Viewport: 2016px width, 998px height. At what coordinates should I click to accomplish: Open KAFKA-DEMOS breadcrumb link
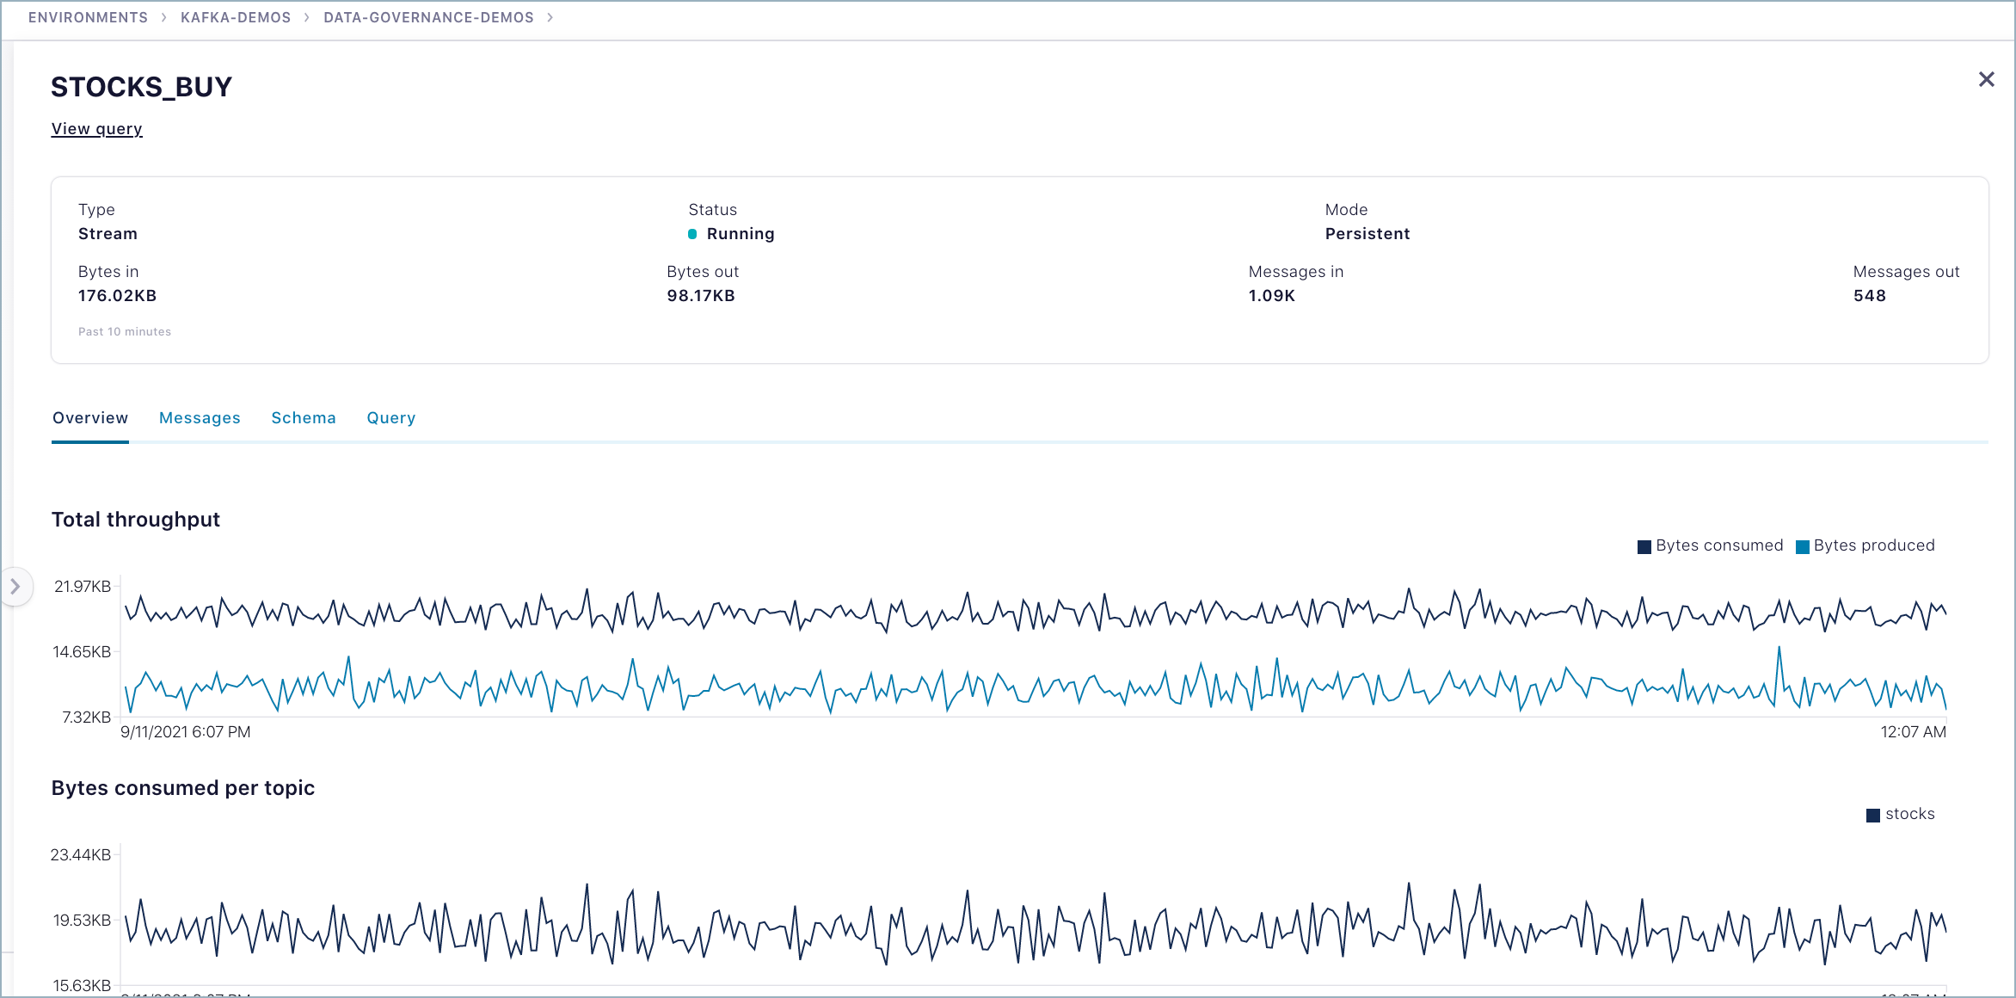[x=236, y=17]
